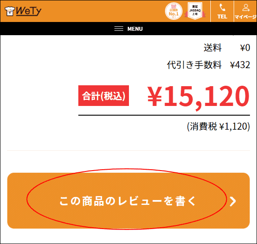Screen dimensions: 257x244
Task: Click the T-shirt logo icon
Action: pyautogui.click(x=10, y=11)
